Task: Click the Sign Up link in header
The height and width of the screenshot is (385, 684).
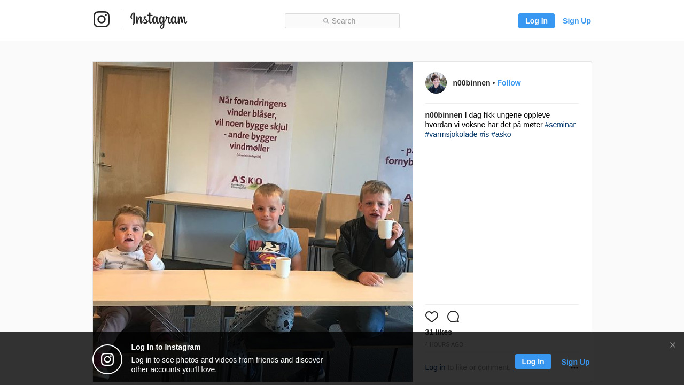Action: tap(577, 21)
